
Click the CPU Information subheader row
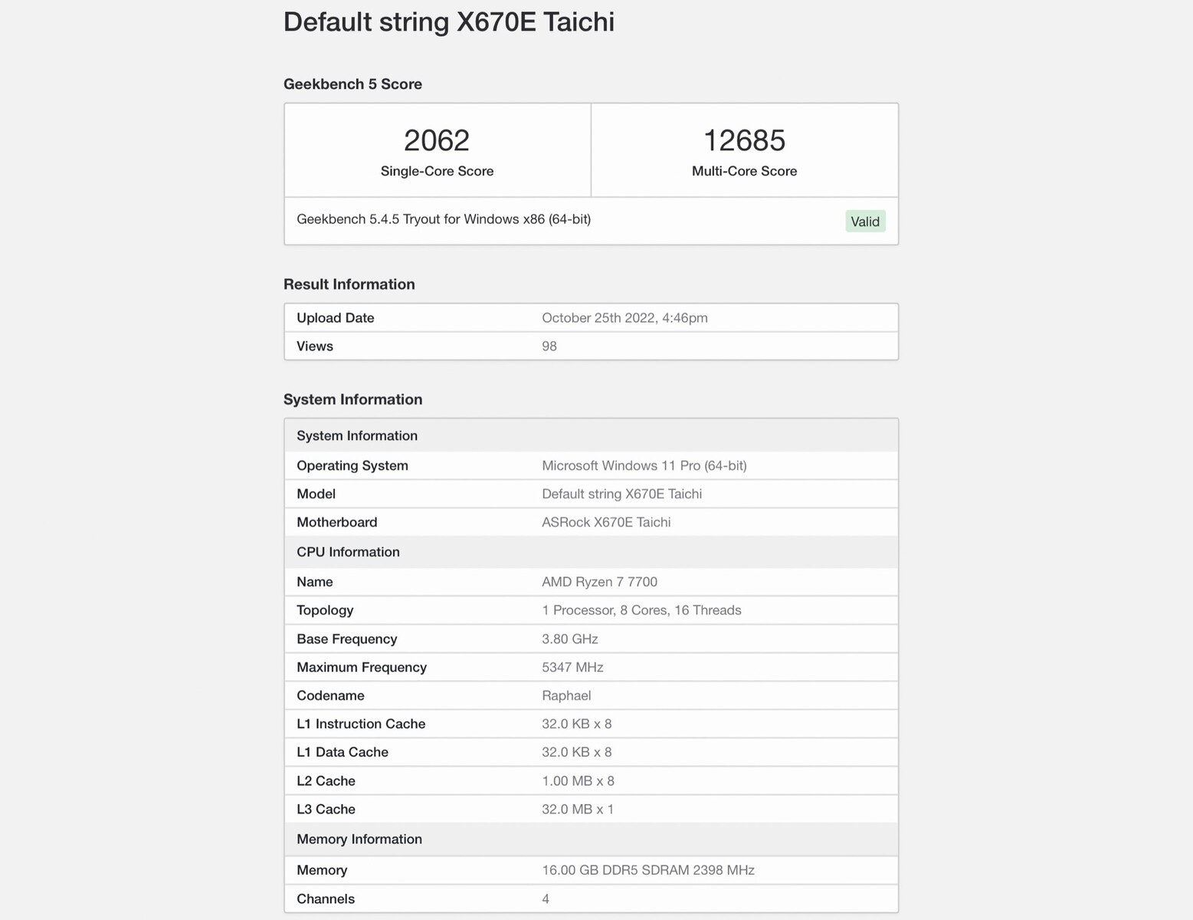click(591, 552)
